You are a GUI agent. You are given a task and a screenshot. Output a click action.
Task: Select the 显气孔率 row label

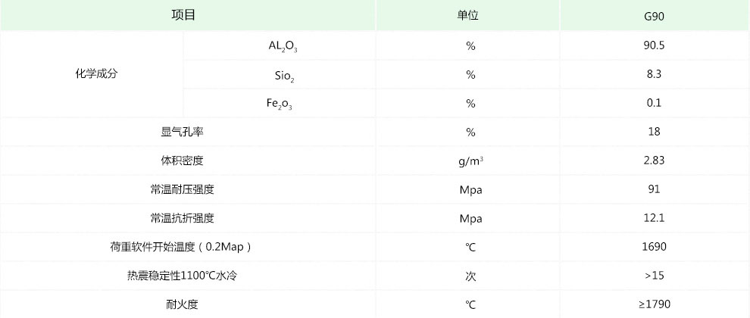[x=183, y=132]
